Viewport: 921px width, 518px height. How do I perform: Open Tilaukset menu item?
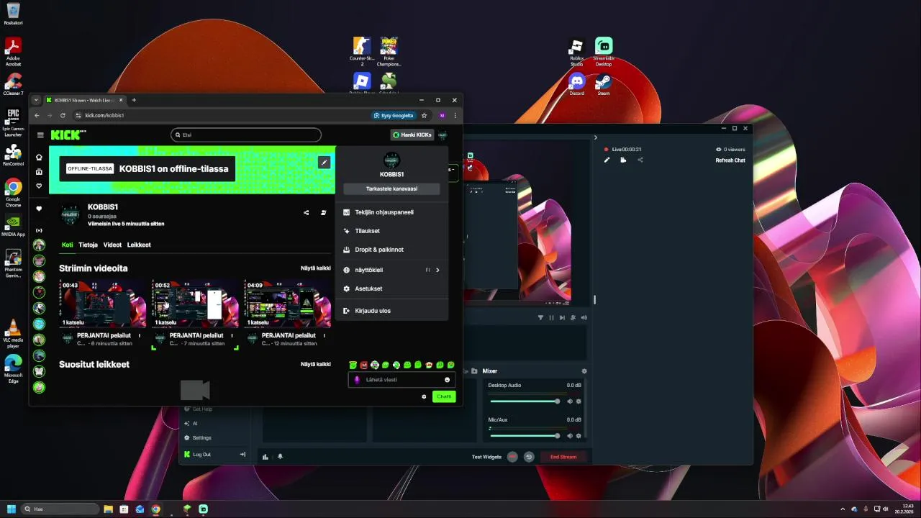click(391, 231)
